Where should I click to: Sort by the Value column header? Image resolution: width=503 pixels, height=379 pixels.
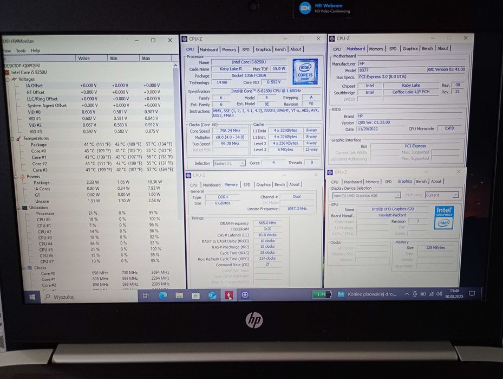tap(92, 59)
